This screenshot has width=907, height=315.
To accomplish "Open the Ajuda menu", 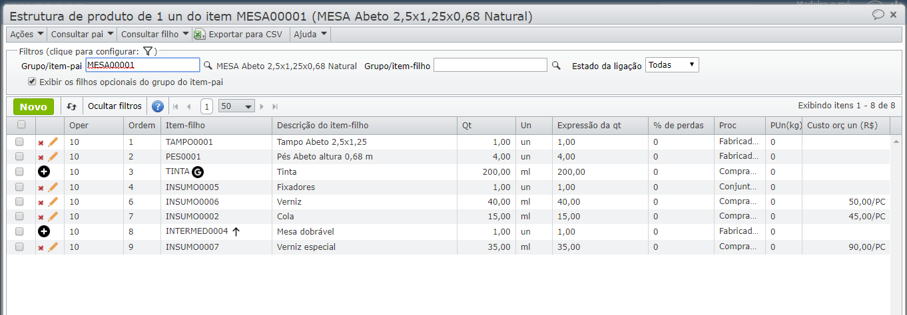I will coord(311,34).
